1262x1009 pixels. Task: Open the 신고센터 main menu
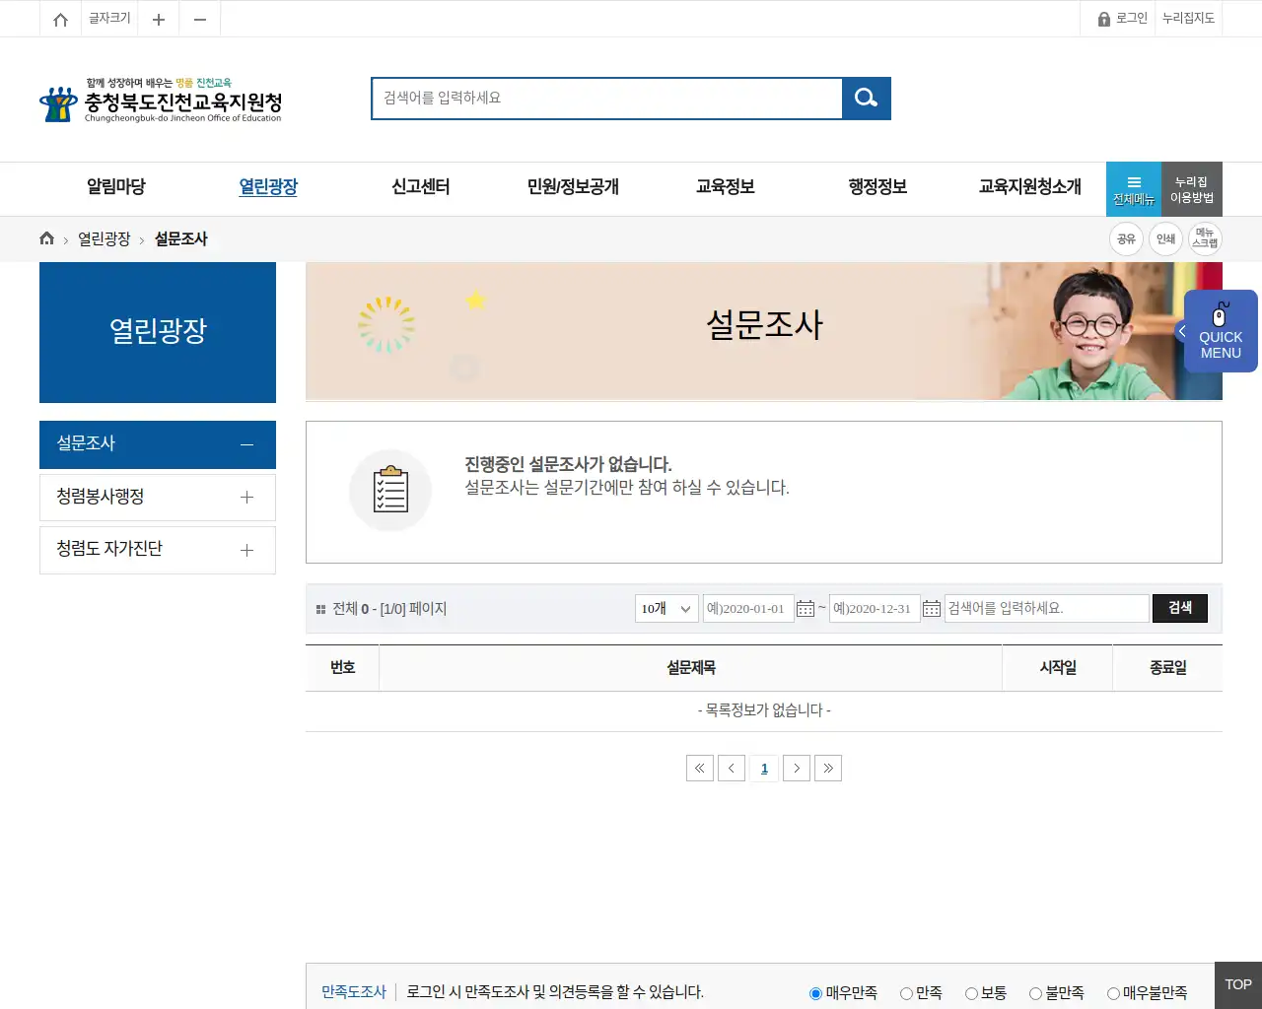pos(421,187)
